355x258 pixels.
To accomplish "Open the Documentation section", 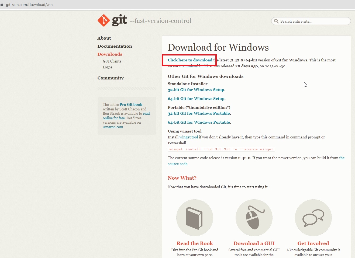I will [115, 46].
